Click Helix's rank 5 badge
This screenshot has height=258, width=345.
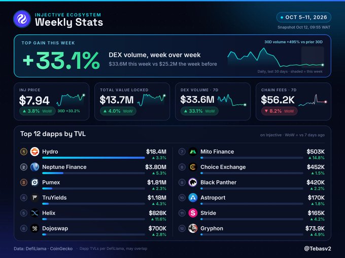[x=24, y=213]
